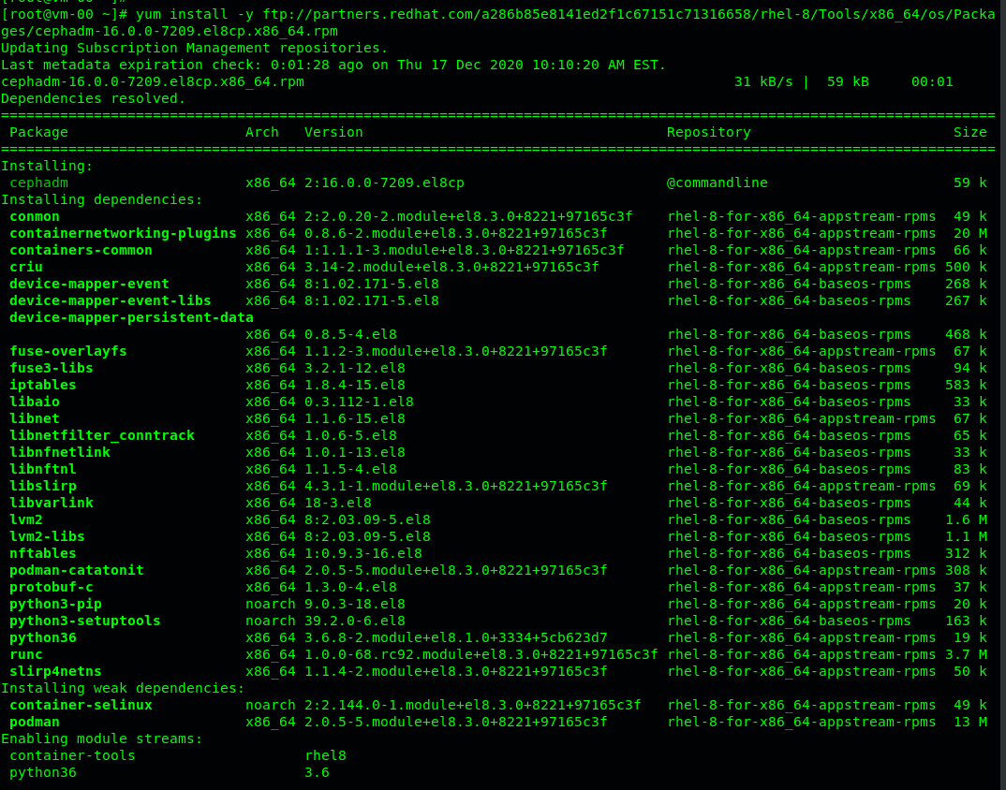Click the containers-common package name
Screen dimensions: 1006x790
click(x=81, y=250)
